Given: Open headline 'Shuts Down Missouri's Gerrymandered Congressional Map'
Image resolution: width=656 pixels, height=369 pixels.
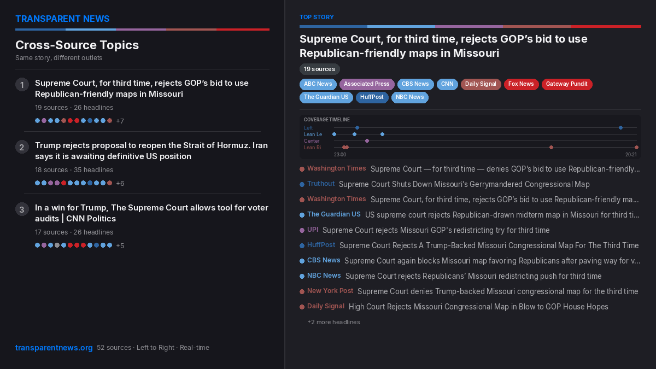Looking at the screenshot, I should click(x=464, y=184).
